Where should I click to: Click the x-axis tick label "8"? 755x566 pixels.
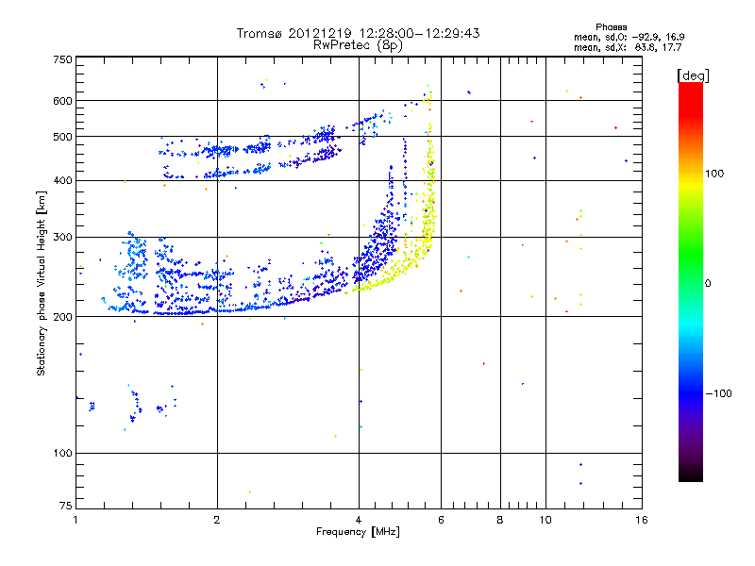[500, 520]
